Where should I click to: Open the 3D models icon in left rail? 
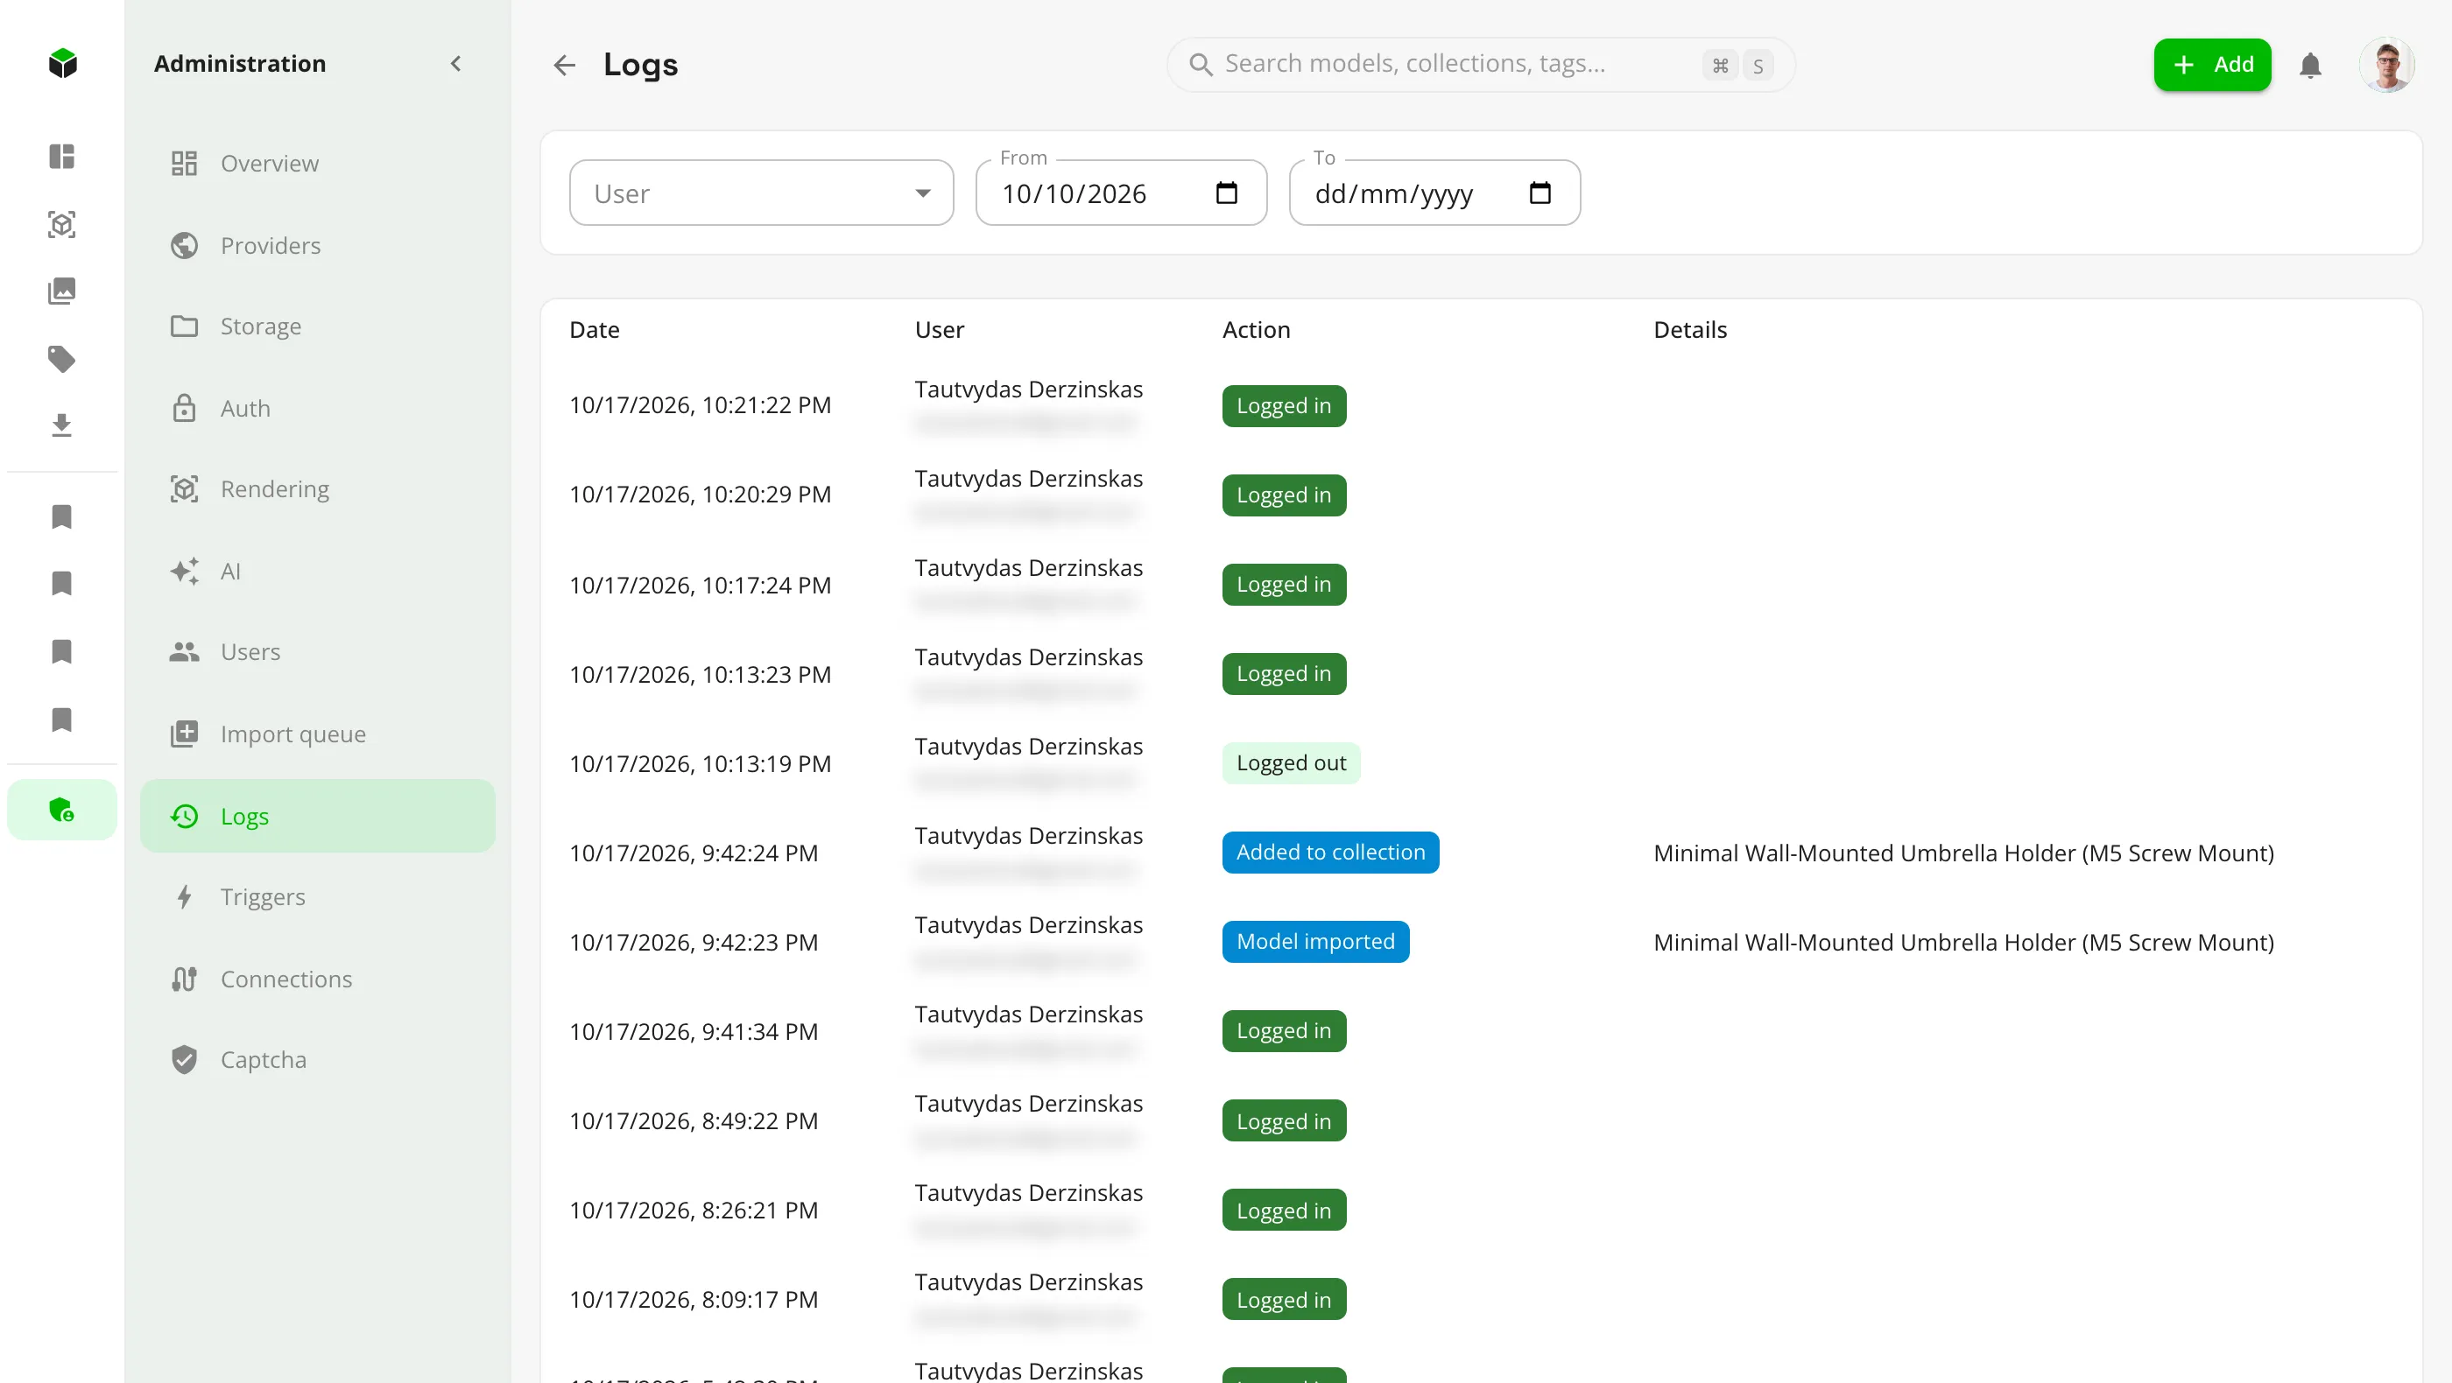pos(62,224)
